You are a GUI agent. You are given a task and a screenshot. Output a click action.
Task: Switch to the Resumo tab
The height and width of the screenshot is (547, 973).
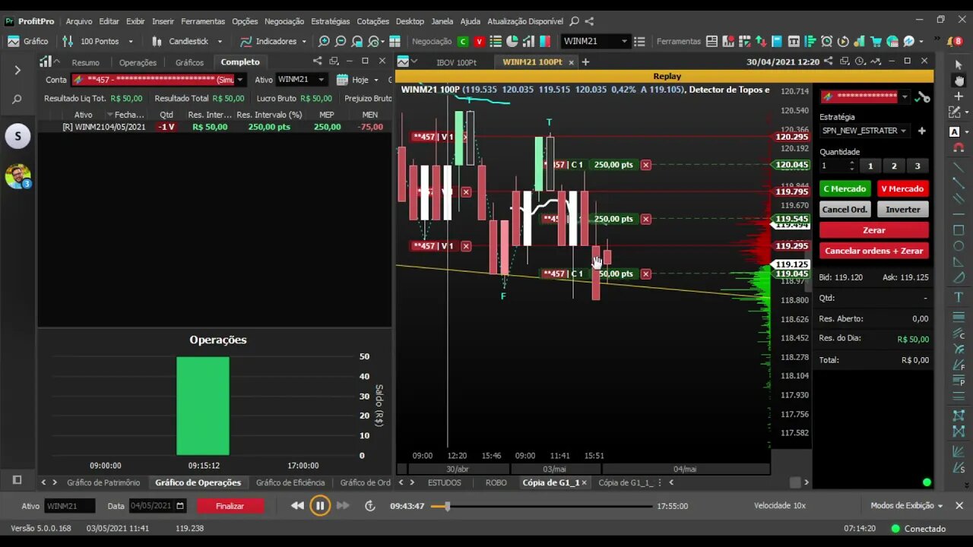(x=85, y=62)
